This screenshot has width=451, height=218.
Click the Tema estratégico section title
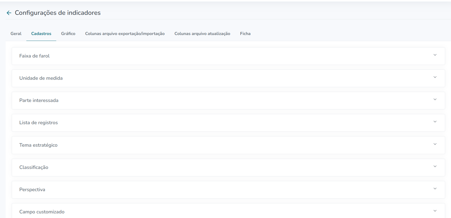coord(38,145)
